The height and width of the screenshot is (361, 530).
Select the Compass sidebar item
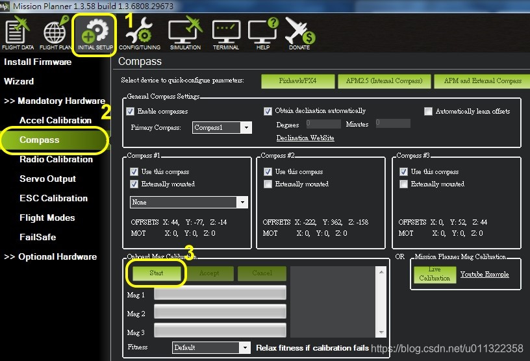(x=54, y=140)
